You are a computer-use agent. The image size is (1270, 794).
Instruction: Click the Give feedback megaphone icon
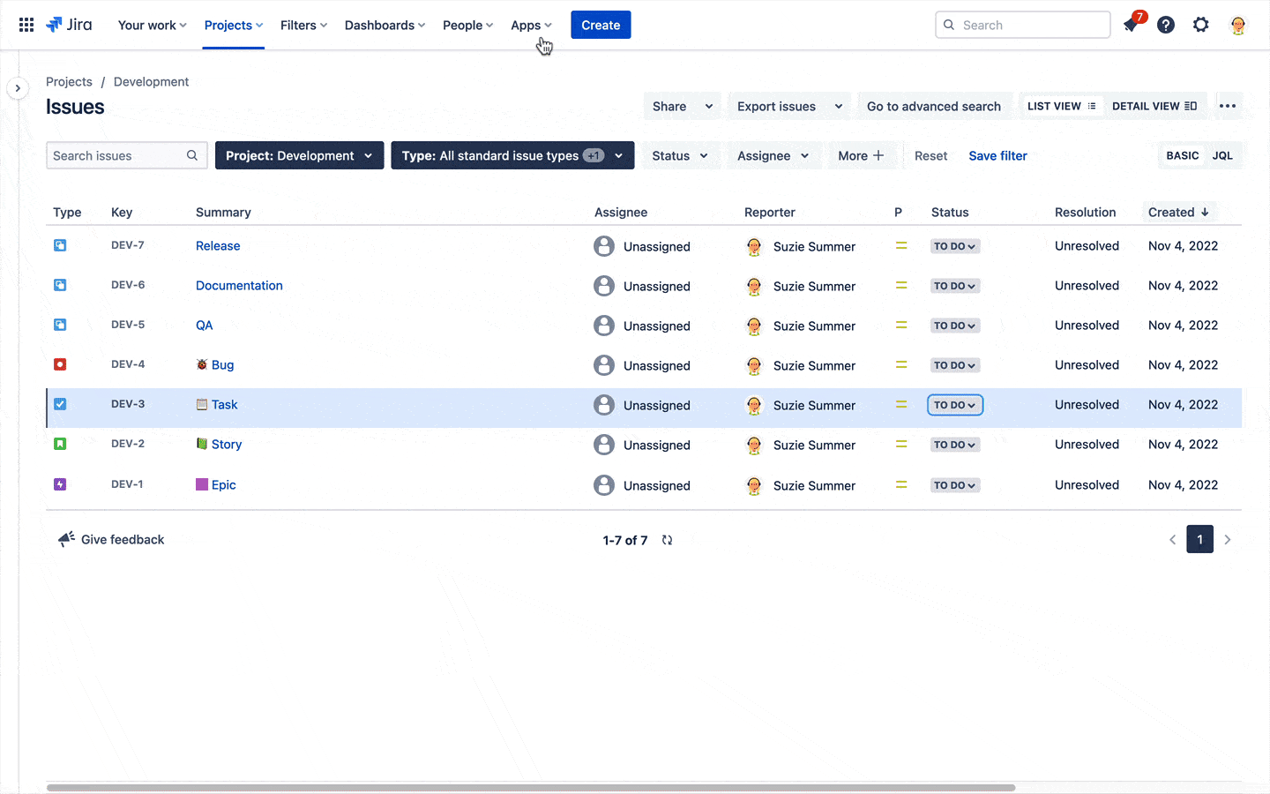click(x=65, y=539)
